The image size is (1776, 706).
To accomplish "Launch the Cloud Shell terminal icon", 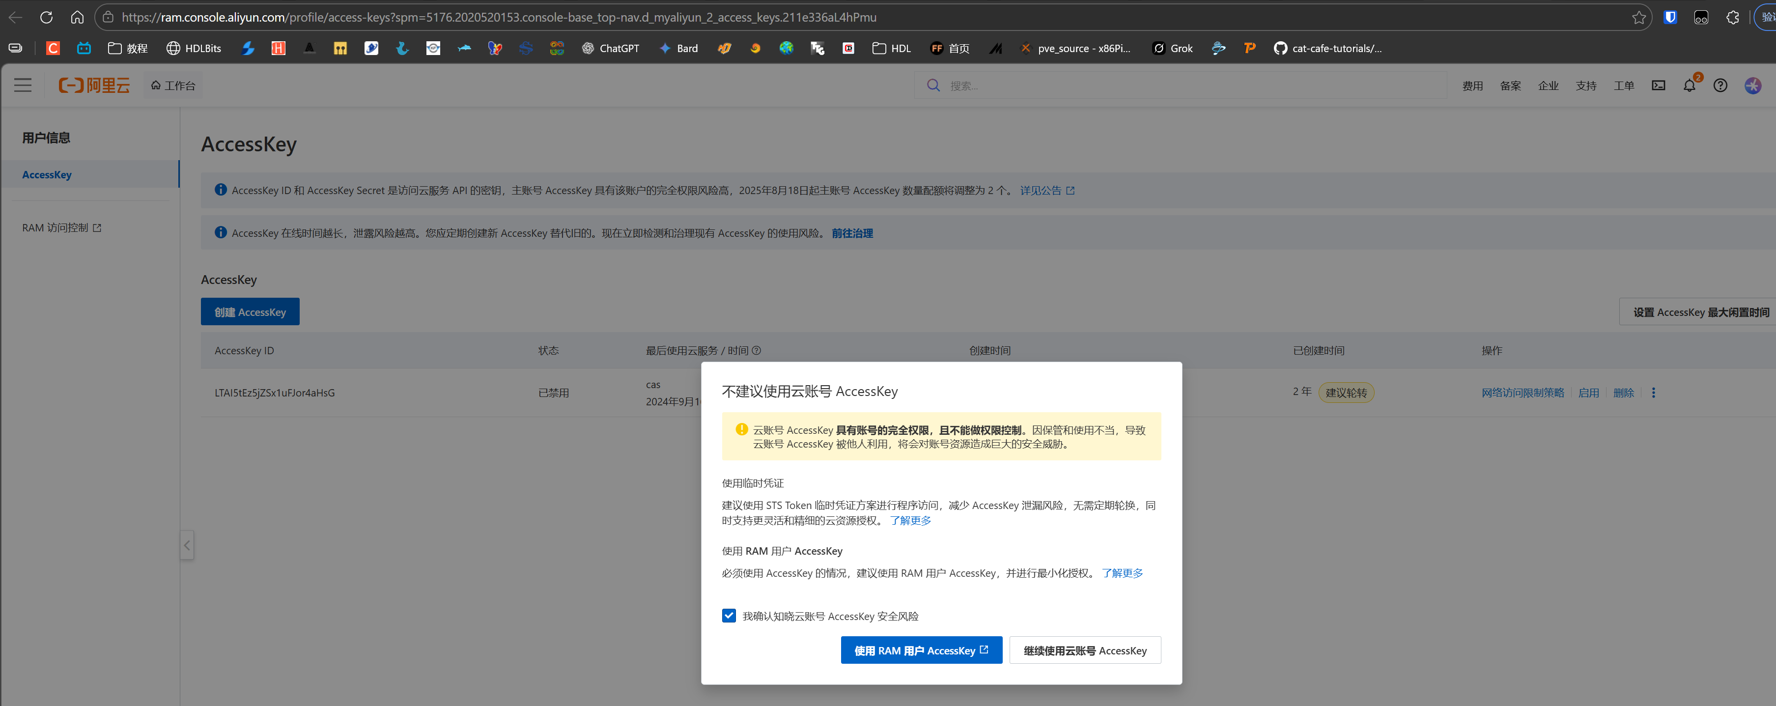I will click(x=1658, y=85).
